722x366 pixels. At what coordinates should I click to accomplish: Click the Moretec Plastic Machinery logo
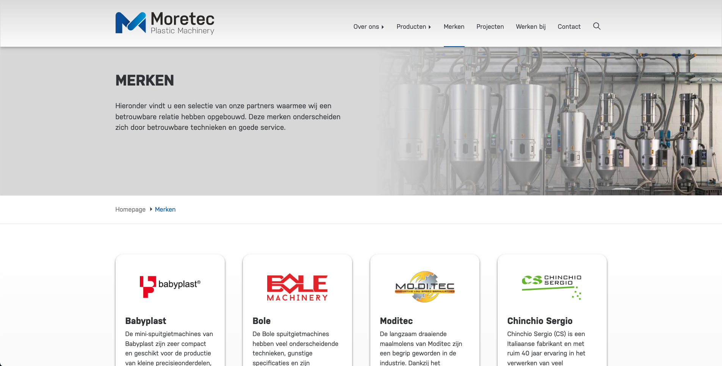coord(165,23)
